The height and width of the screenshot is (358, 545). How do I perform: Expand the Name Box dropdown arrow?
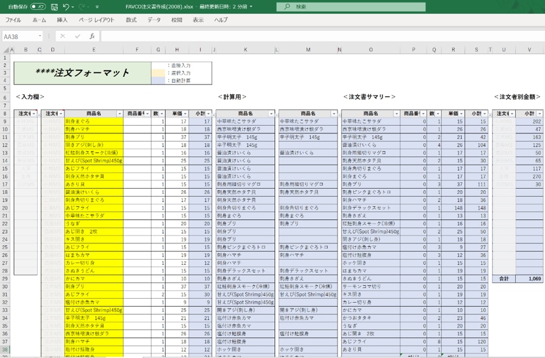tap(40, 36)
